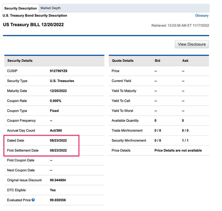Image resolution: width=222 pixels, height=211 pixels.
Task: Click the US Treasury BILL 12/20/2022 heading
Action: (33, 25)
